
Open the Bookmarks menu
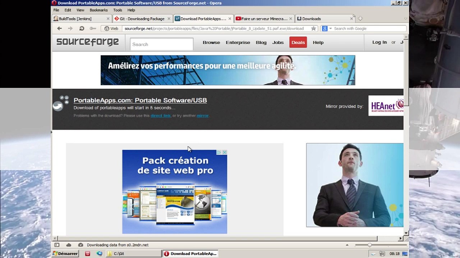point(99,10)
